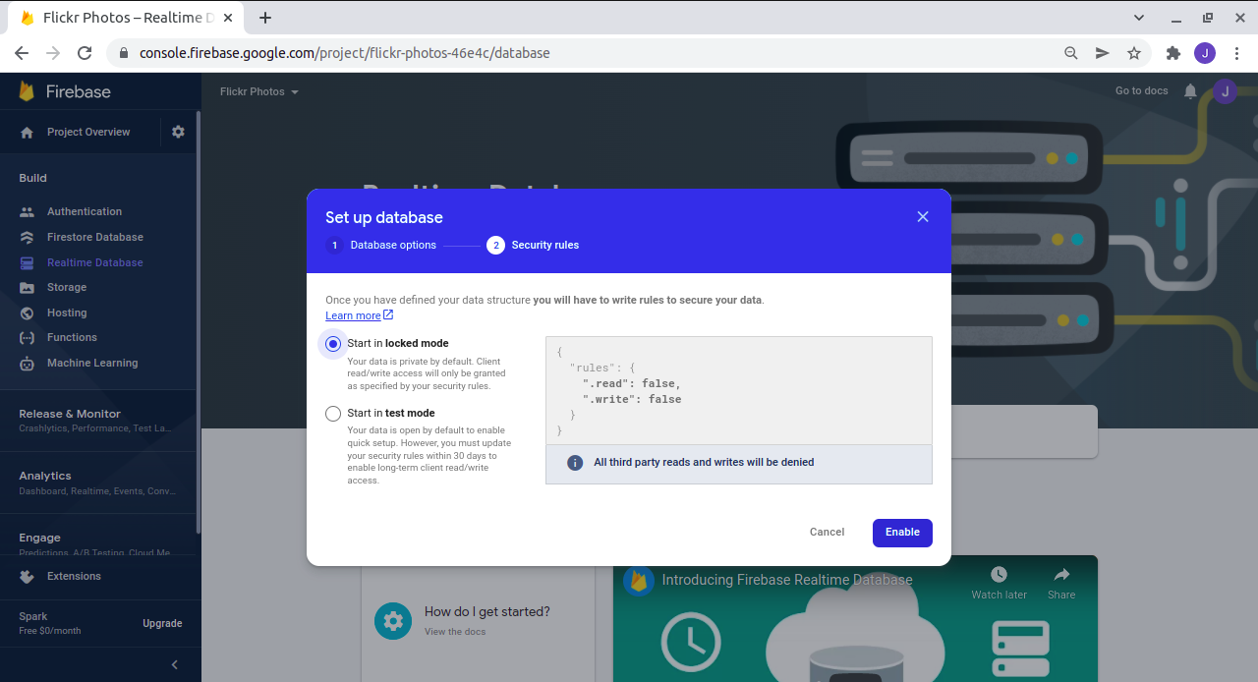Click the Enable button
The width and height of the screenshot is (1258, 682).
902,533
